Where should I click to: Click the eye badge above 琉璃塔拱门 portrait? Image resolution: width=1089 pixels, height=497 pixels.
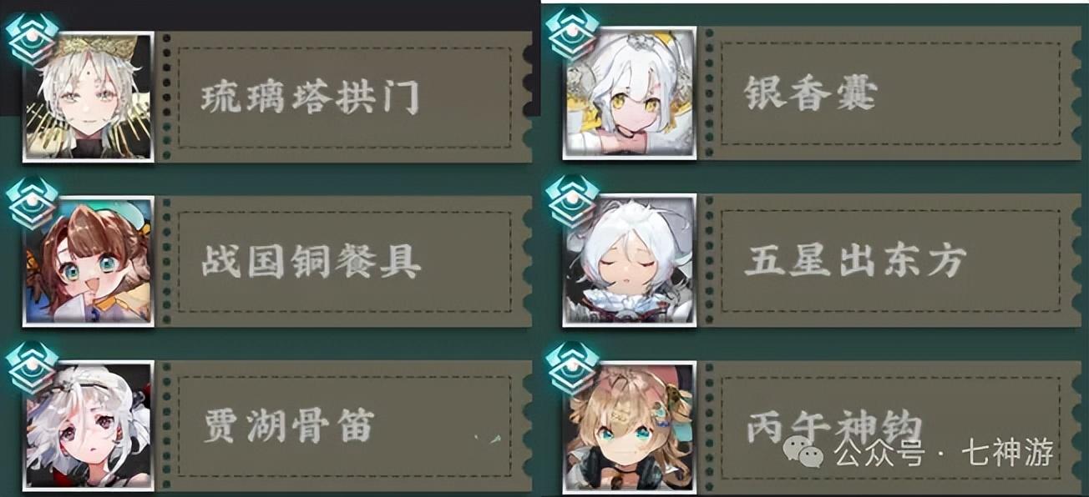click(33, 38)
